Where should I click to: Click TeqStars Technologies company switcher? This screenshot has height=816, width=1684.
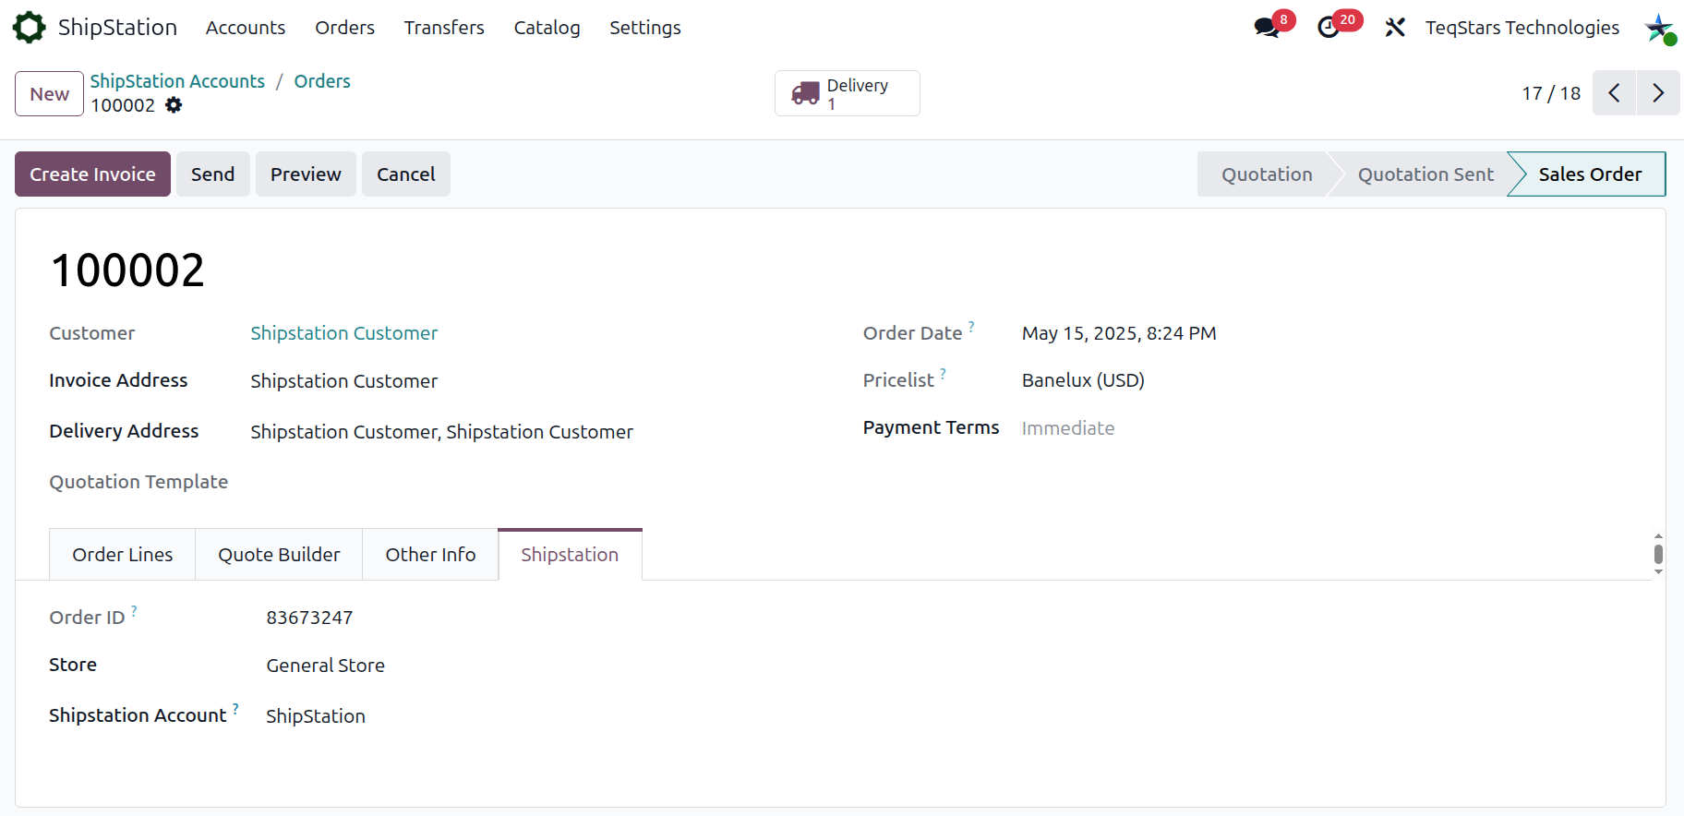[1522, 28]
